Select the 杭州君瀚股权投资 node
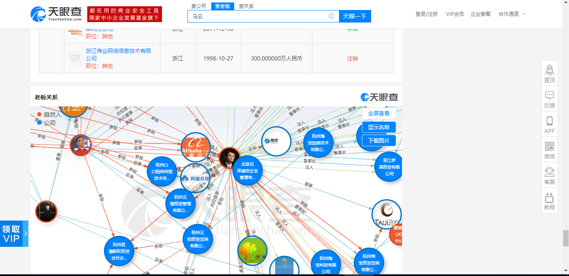This screenshot has width=569, height=276. 119,251
